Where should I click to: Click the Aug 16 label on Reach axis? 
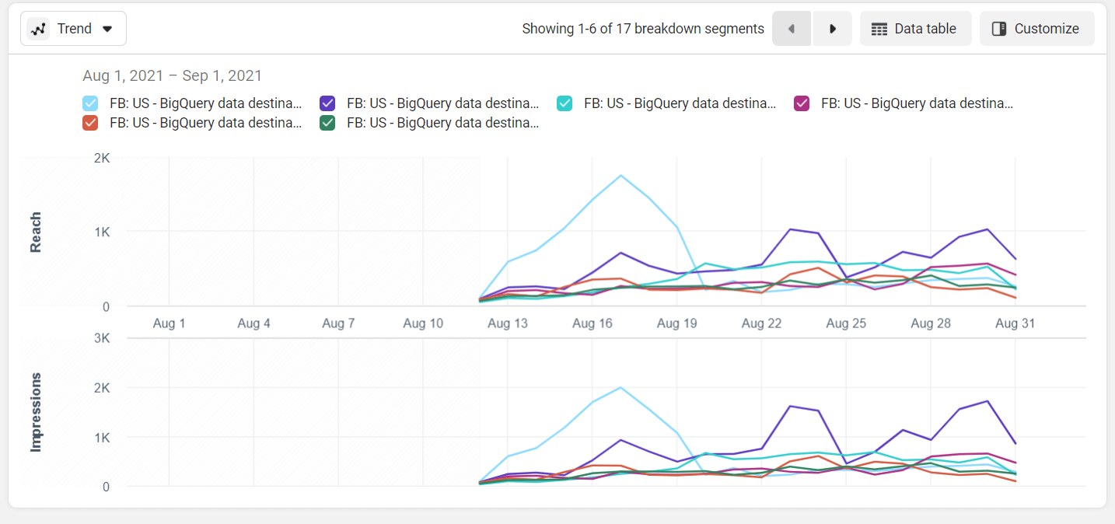point(592,323)
